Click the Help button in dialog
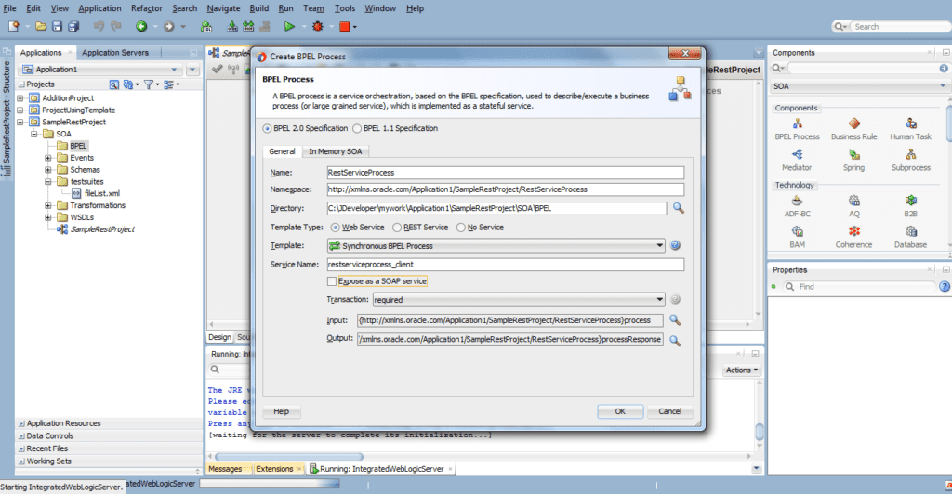 281,411
